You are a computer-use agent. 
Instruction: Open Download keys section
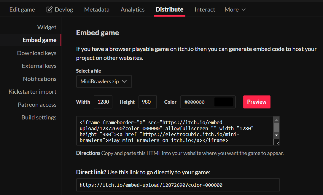(x=37, y=53)
